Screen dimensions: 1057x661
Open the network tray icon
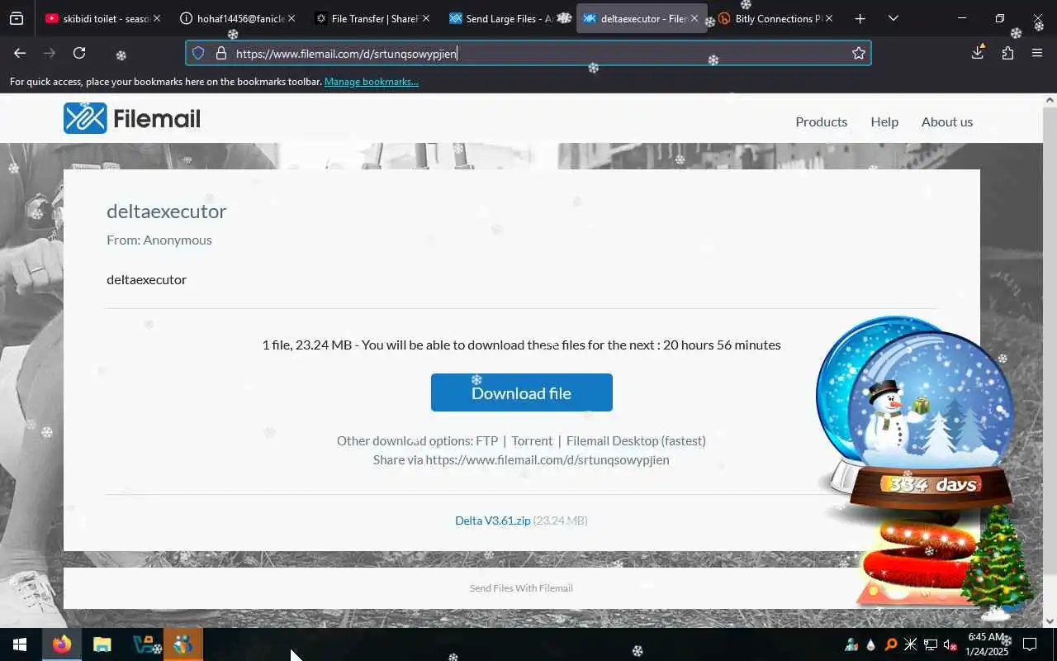[931, 644]
